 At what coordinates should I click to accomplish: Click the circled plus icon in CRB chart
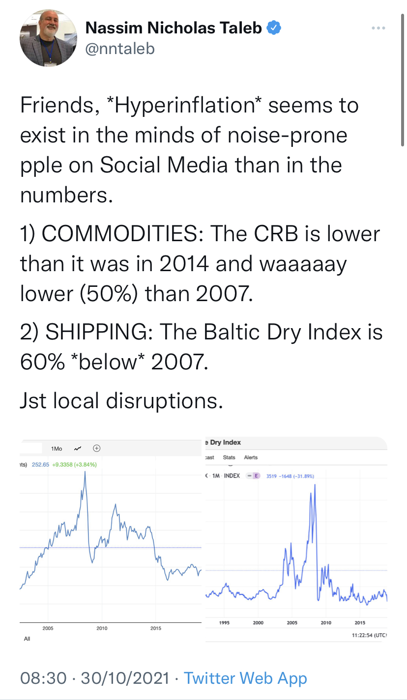click(x=97, y=448)
